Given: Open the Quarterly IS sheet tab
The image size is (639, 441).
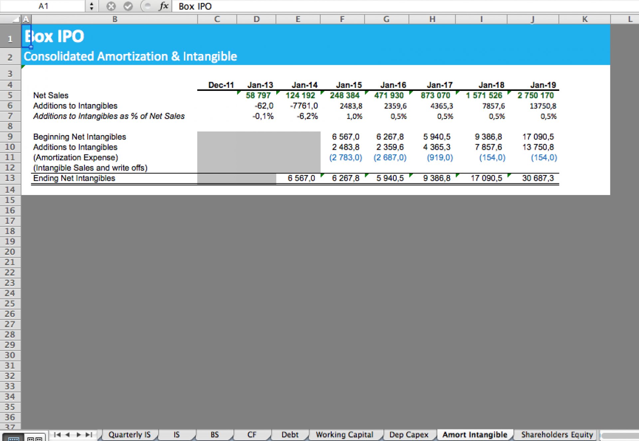Looking at the screenshot, I should click(129, 435).
